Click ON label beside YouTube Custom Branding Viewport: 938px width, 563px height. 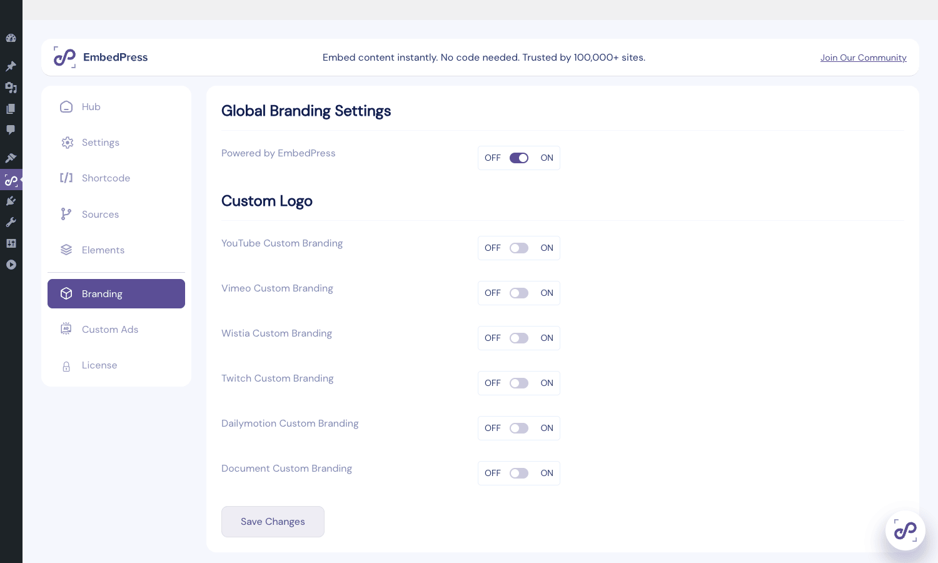(547, 248)
